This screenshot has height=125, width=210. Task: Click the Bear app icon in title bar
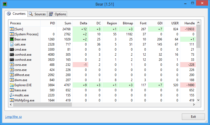click(x=5, y=4)
